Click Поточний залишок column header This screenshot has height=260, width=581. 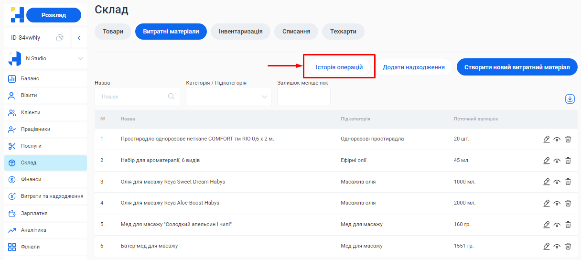click(x=476, y=119)
